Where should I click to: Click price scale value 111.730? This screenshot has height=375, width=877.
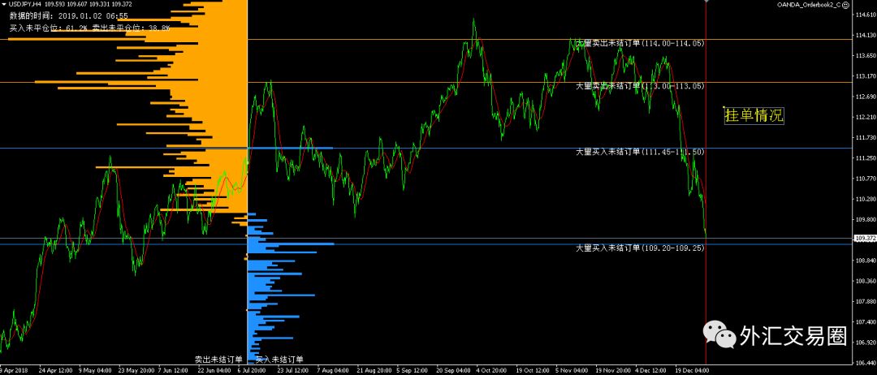click(865, 138)
